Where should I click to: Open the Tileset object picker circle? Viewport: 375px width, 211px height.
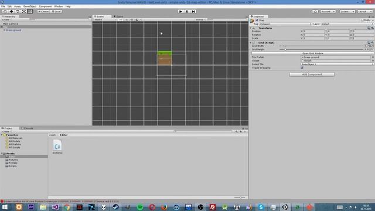pyautogui.click(x=373, y=61)
